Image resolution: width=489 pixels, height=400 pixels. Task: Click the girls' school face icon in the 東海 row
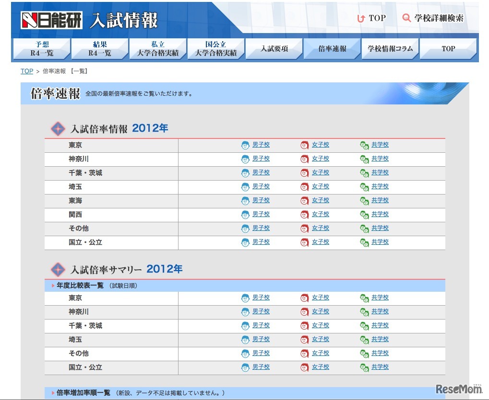305,201
